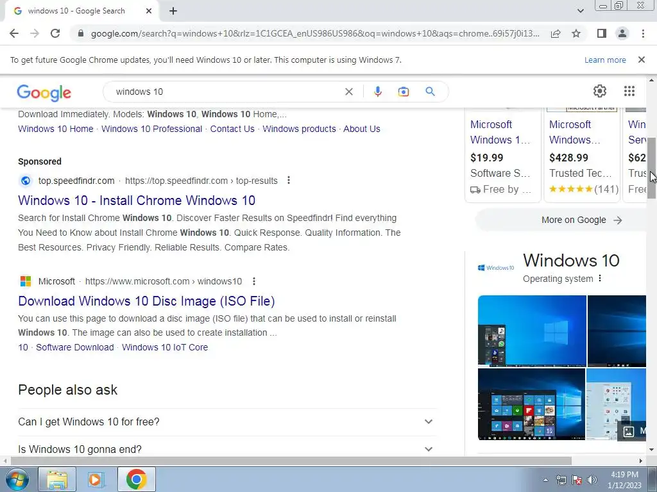Open the About Us link
657x492 pixels.
coord(362,129)
